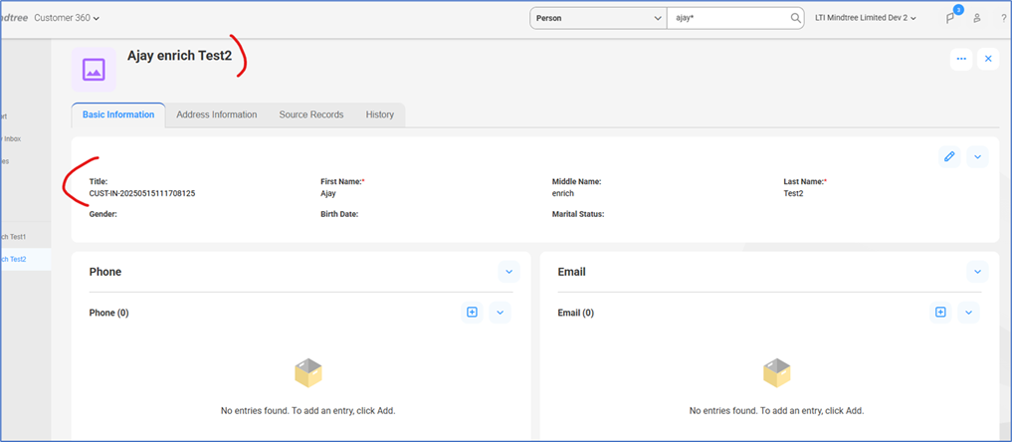This screenshot has height=442, width=1012.
Task: Click the search magnifier icon
Action: click(x=795, y=18)
